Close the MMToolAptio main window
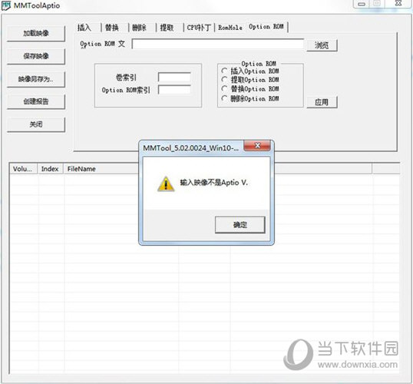The height and width of the screenshot is (384, 413). point(398,3)
